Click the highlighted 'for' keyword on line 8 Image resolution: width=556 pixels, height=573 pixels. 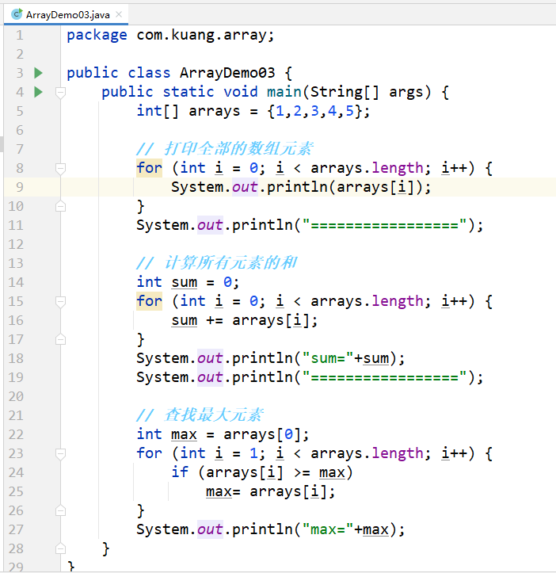[x=149, y=168]
